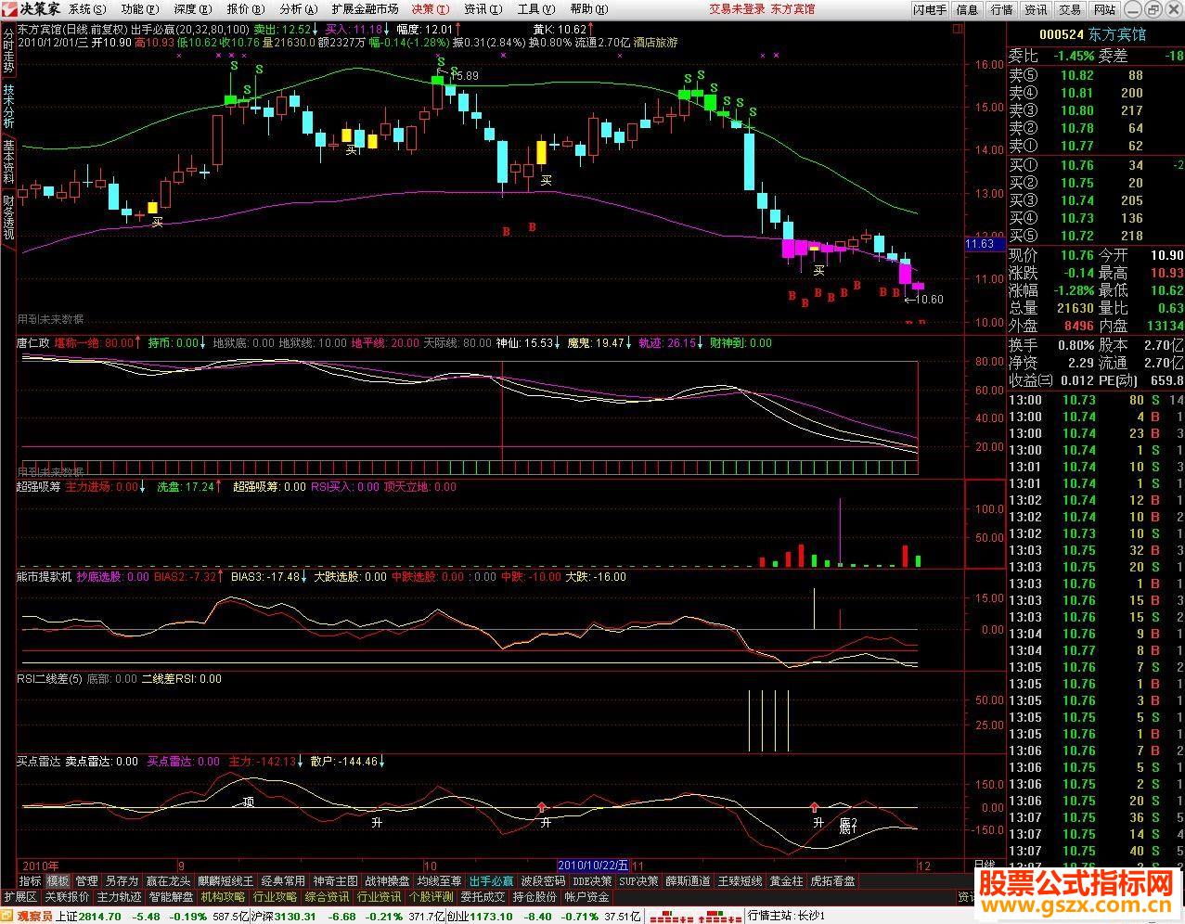Open the 主力轨迹 tab
Image resolution: width=1185 pixels, height=924 pixels.
pos(119,897)
